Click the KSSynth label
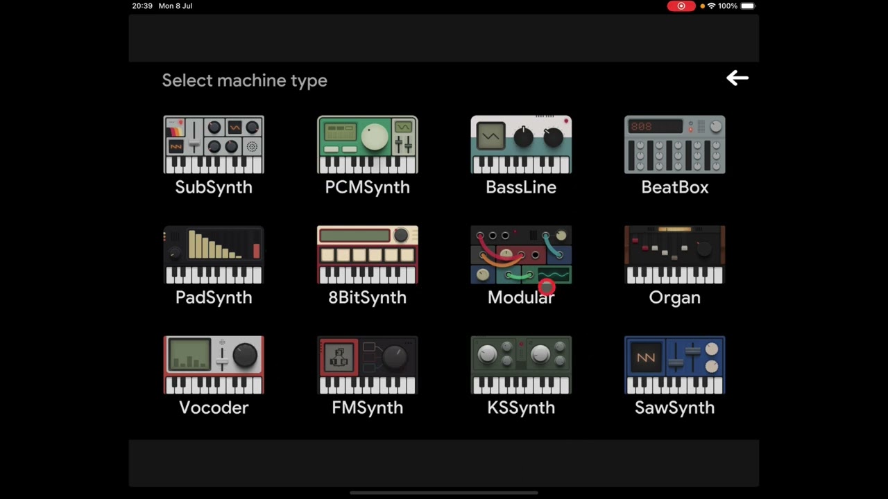888x499 pixels. pyautogui.click(x=521, y=408)
